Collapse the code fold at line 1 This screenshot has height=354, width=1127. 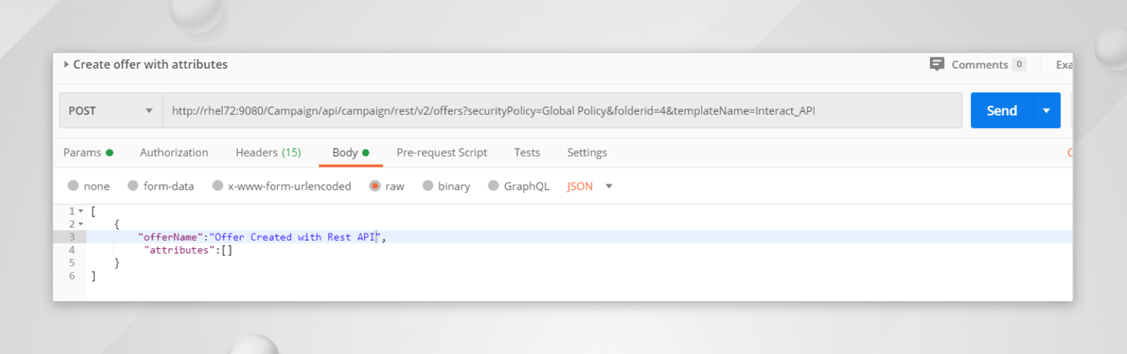(x=81, y=211)
